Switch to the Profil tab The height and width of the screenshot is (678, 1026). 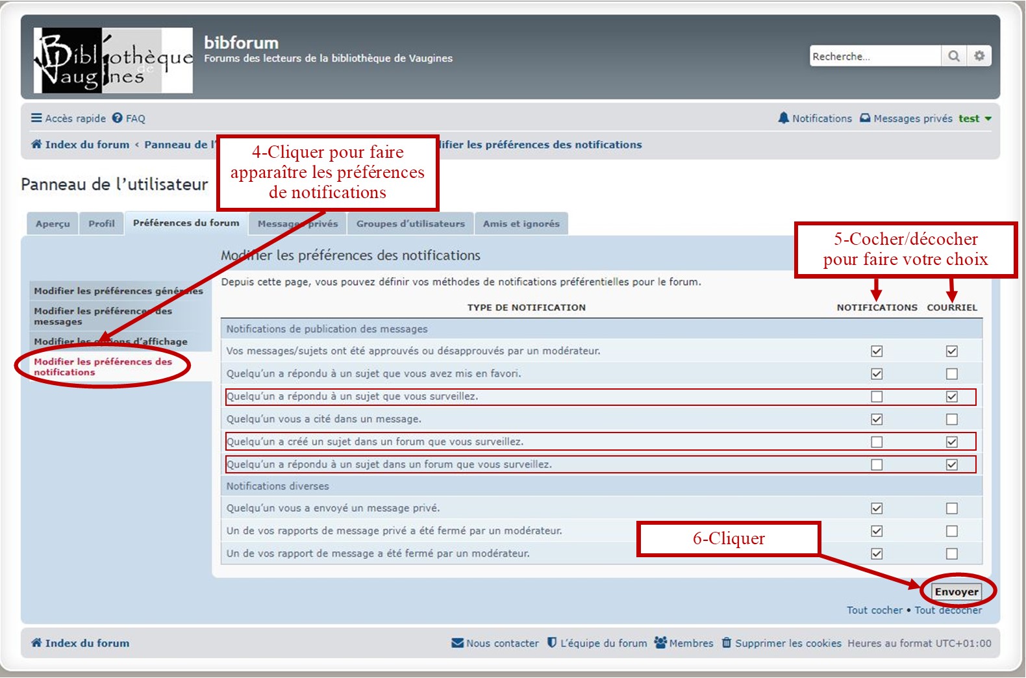point(101,223)
